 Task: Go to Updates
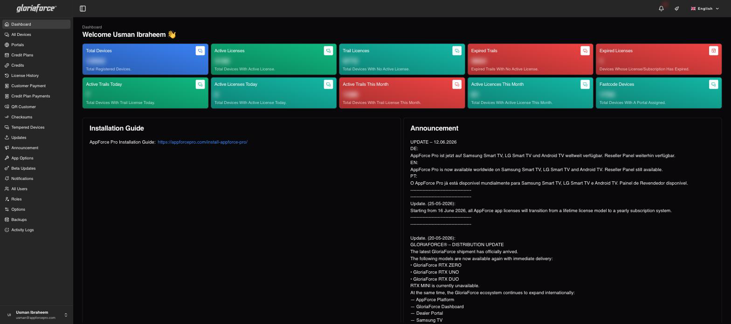pyautogui.click(x=36, y=138)
